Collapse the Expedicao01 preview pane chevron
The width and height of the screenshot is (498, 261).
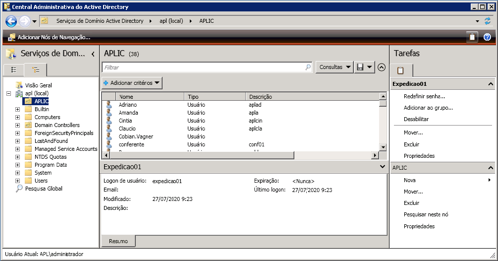pos(383,167)
